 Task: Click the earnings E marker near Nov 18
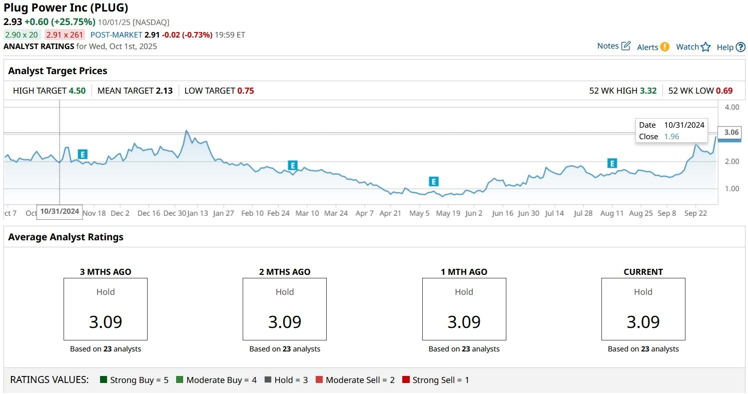coord(83,154)
